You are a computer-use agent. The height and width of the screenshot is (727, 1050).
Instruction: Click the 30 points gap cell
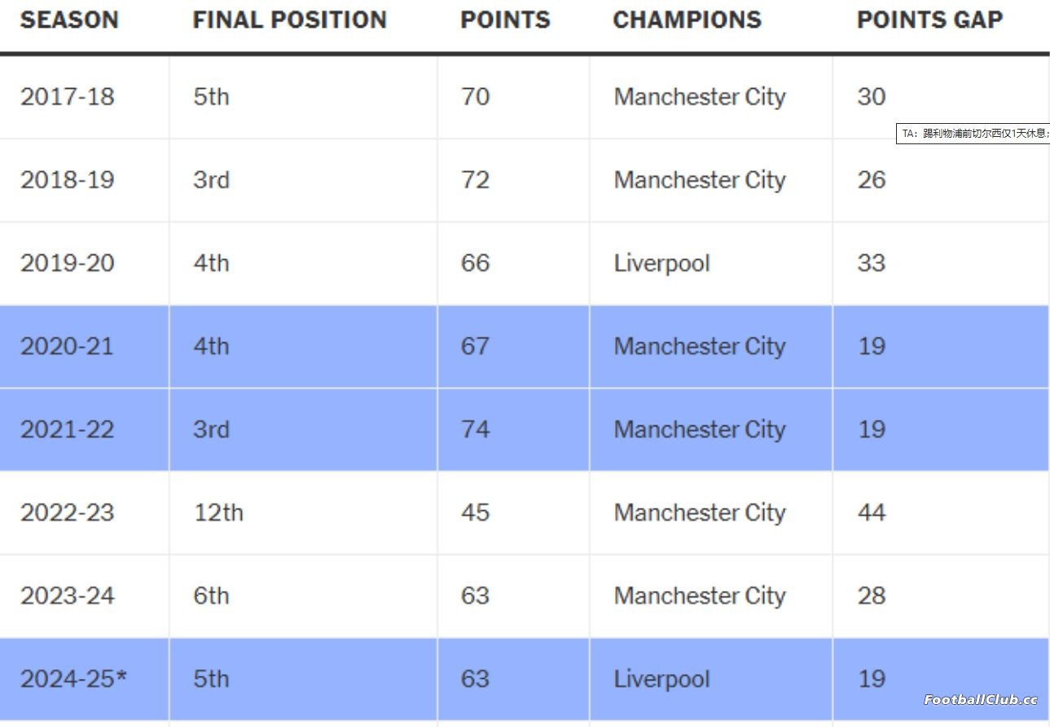tap(941, 97)
